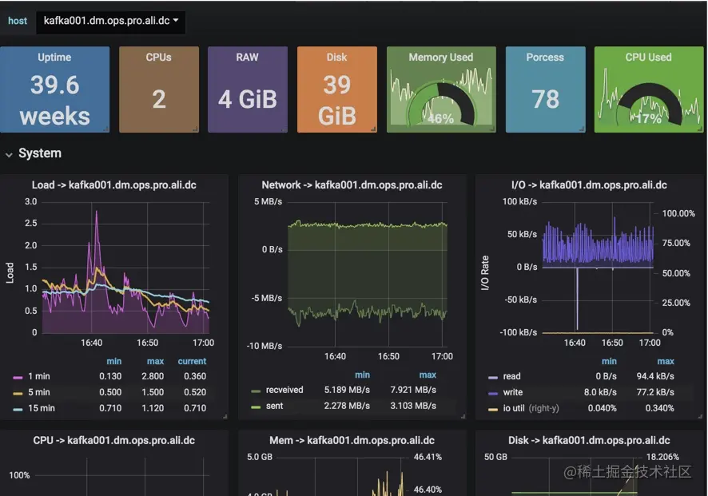Screen dimensions: 708x496
Task: Click the recveived max value 7.921 MB/s
Action: [x=413, y=390]
